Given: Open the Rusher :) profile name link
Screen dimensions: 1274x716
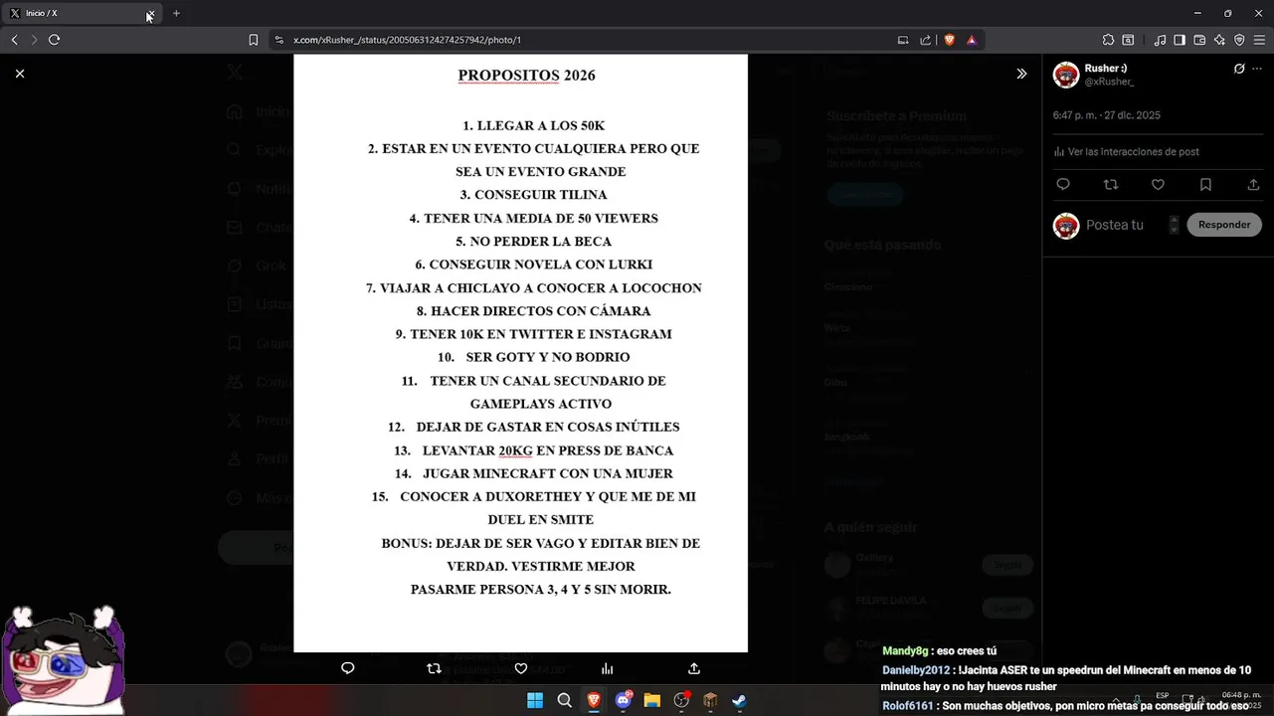Looking at the screenshot, I should [x=1106, y=69].
